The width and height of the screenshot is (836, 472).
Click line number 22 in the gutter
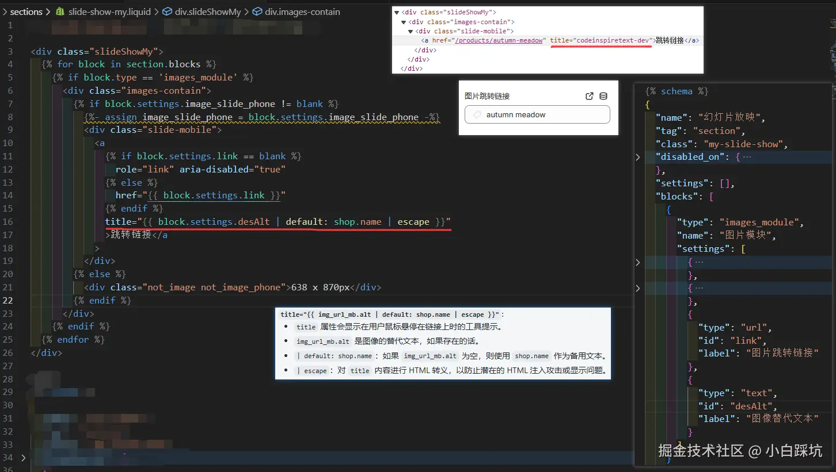7,300
